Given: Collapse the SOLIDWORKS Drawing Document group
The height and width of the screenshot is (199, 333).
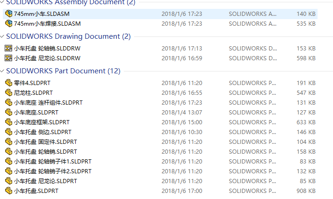Looking at the screenshot, I should [3, 36].
